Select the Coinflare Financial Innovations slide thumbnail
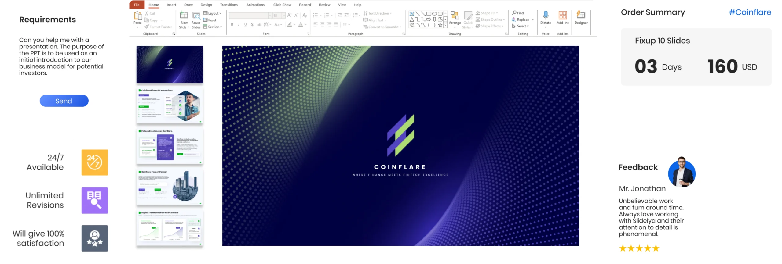 [170, 105]
